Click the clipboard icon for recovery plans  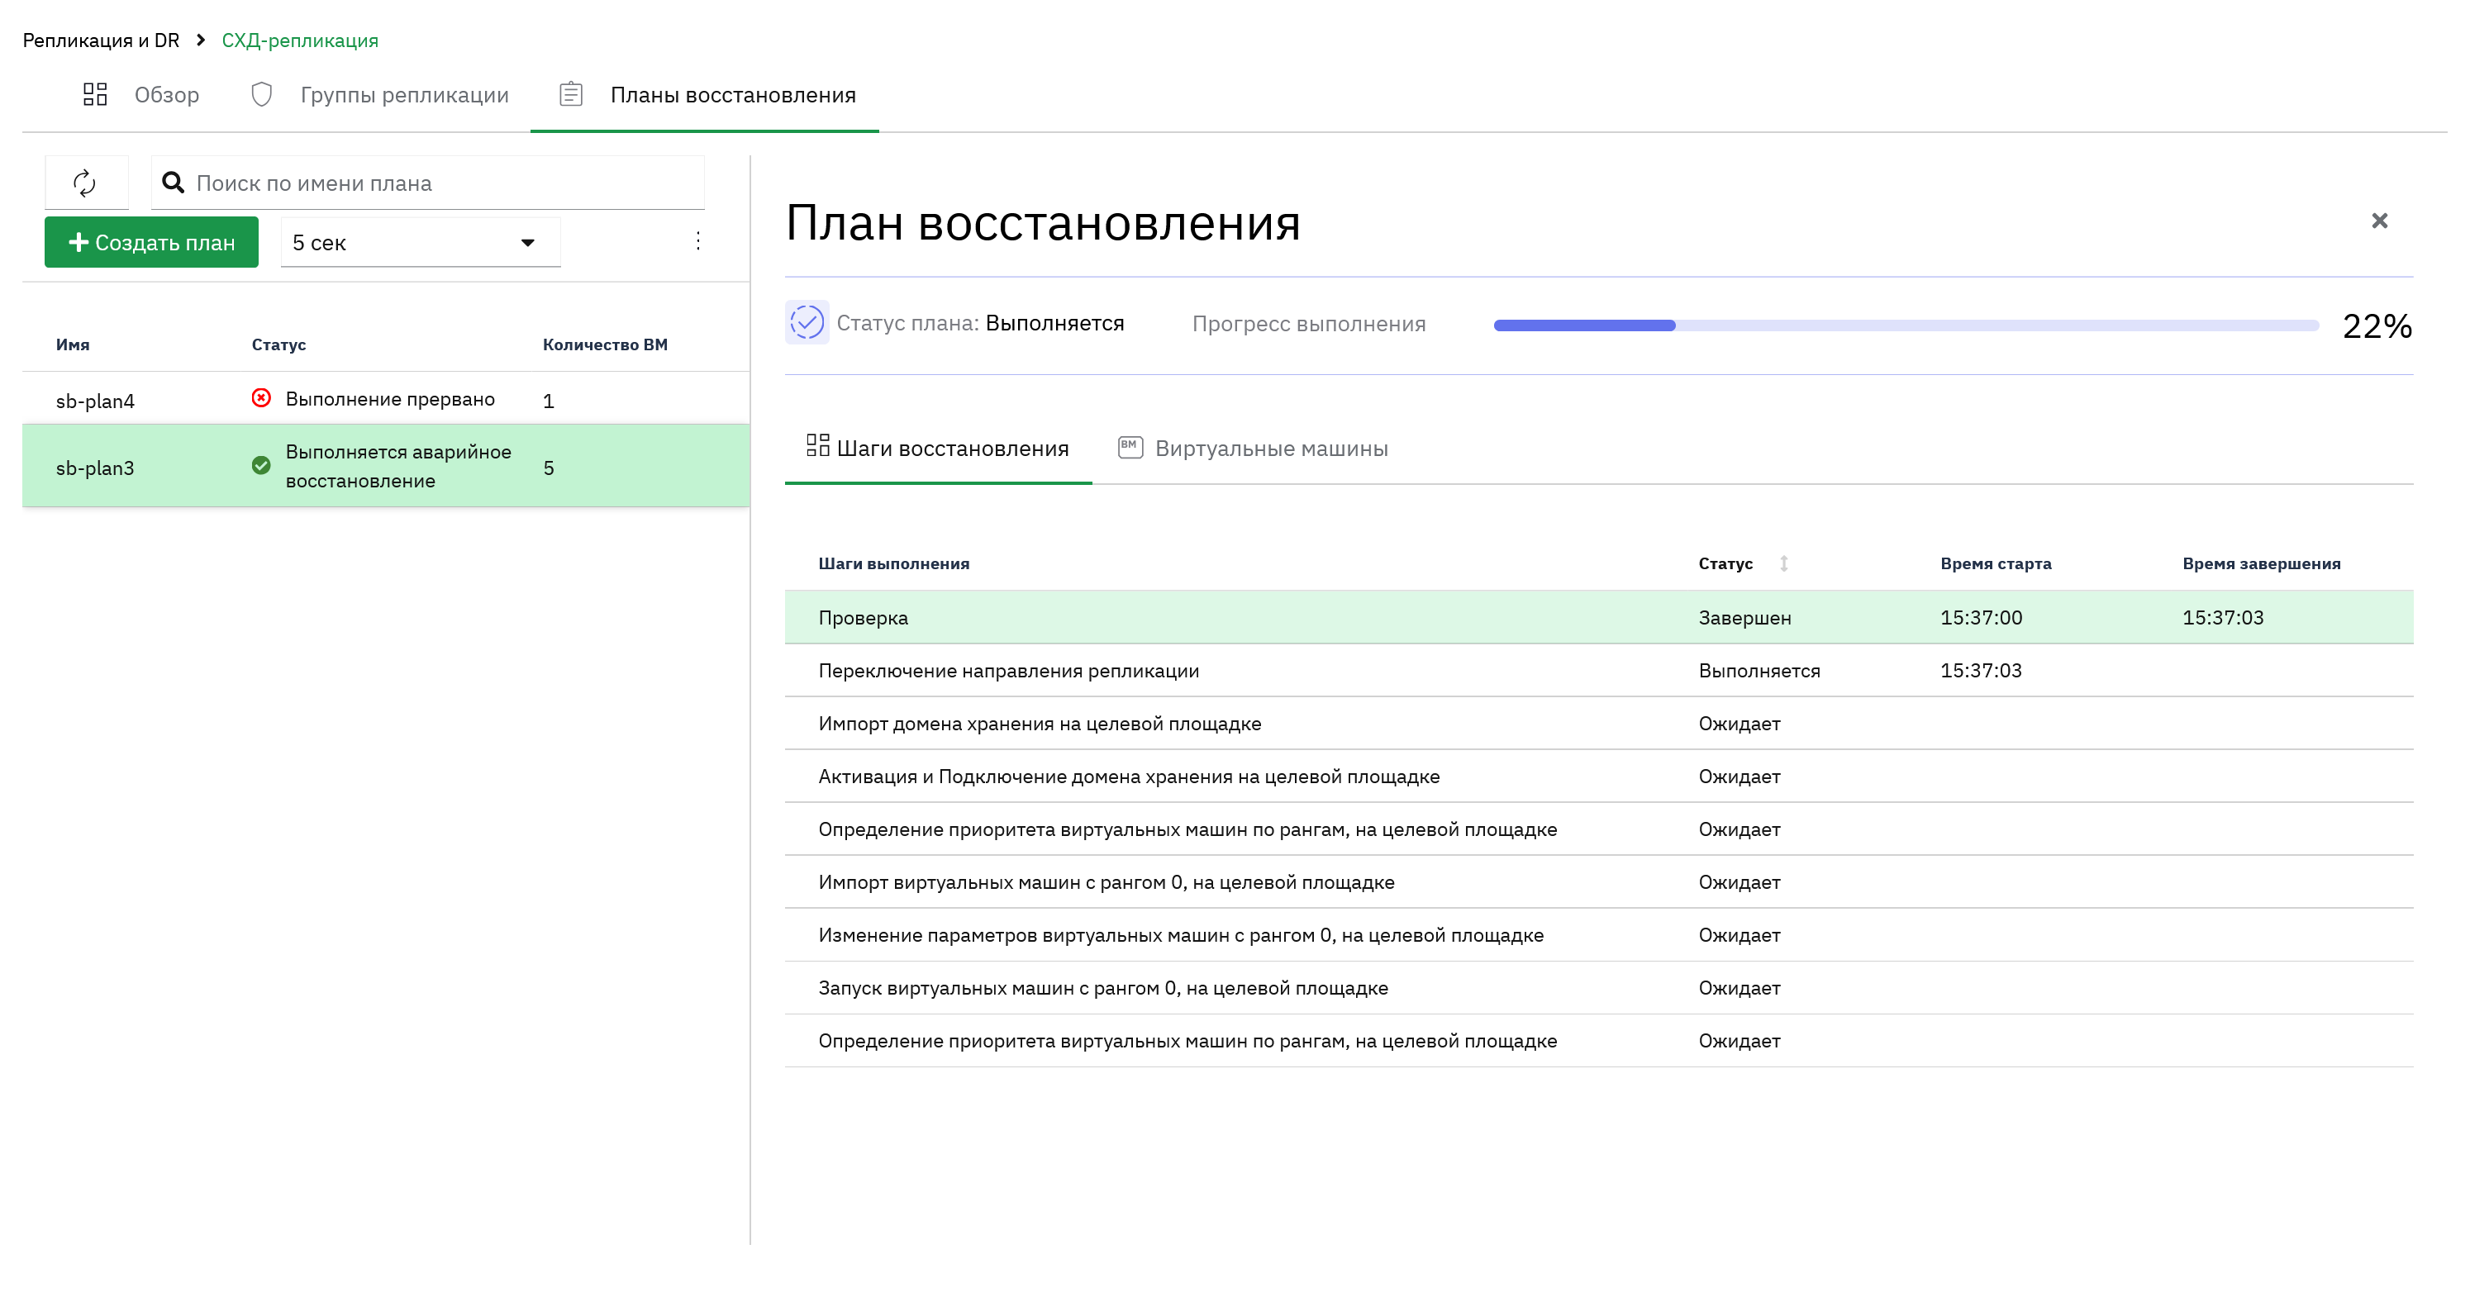coord(572,94)
